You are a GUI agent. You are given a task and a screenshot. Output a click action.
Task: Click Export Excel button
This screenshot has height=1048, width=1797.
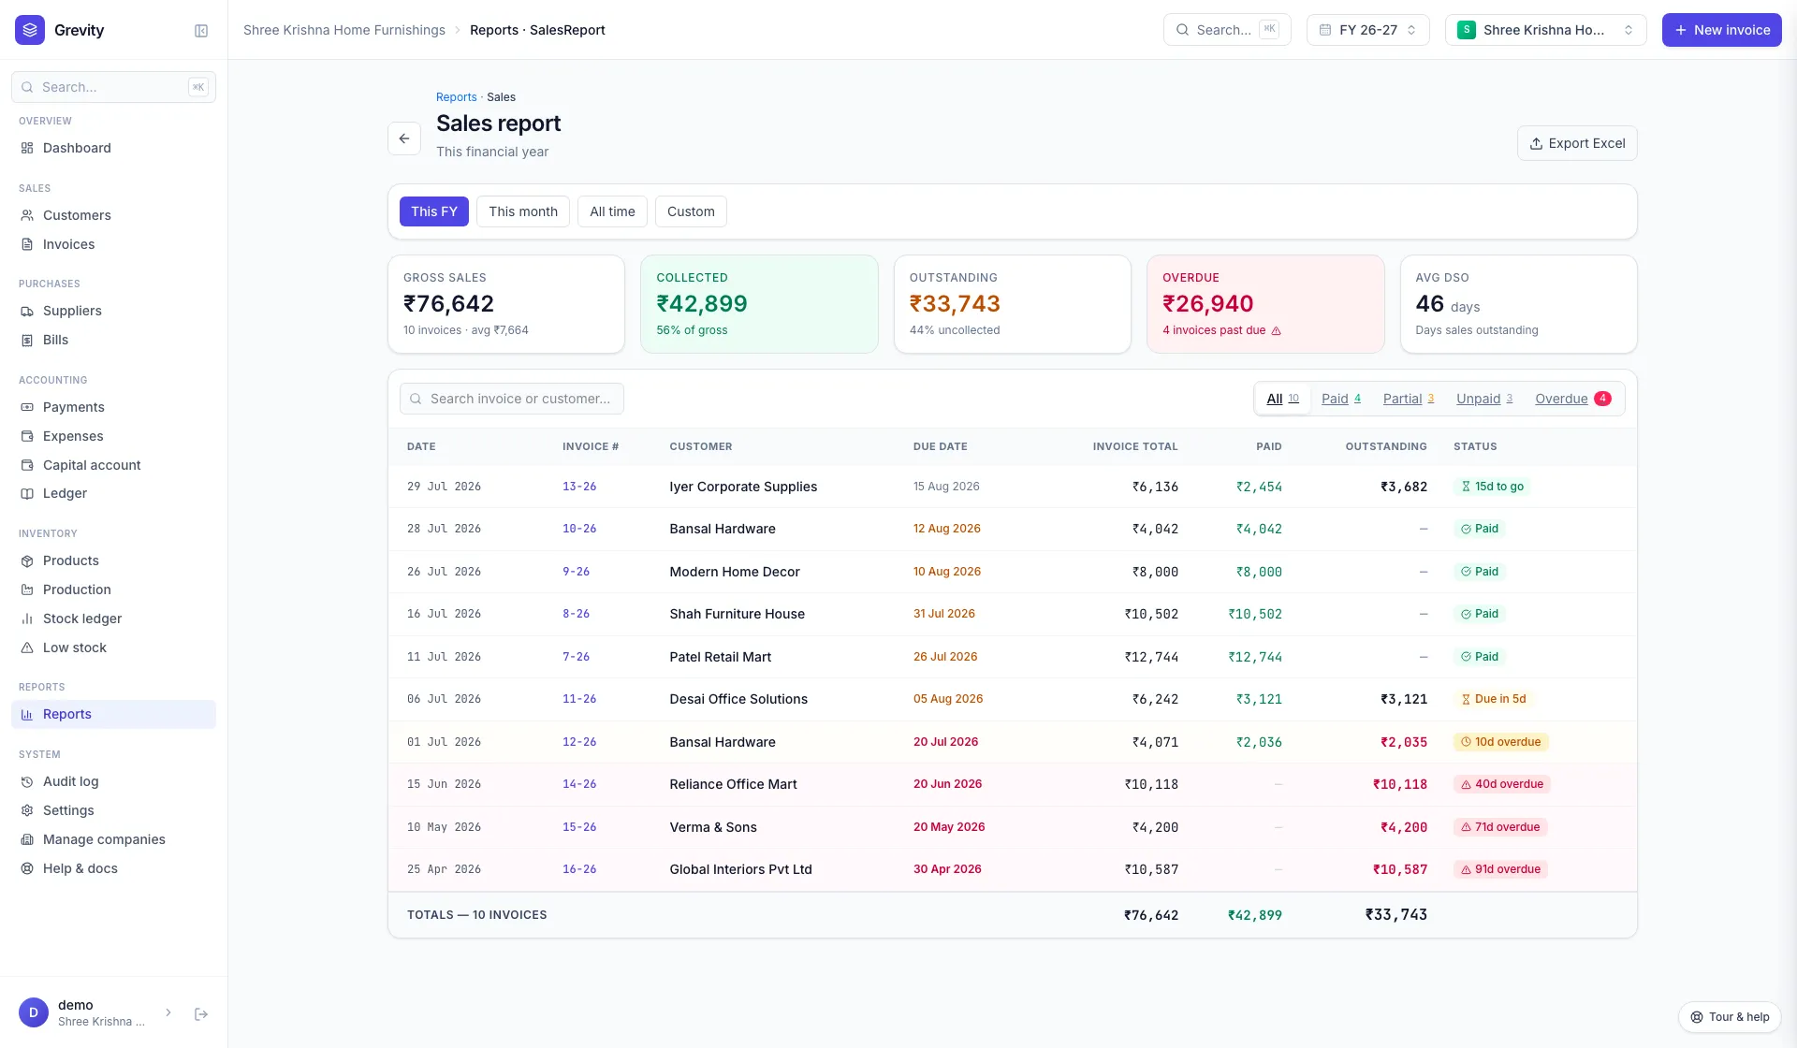coord(1577,143)
